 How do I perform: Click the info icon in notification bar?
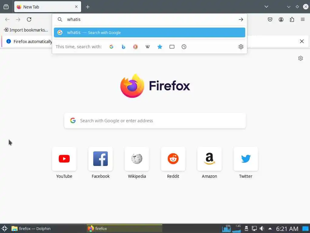point(8,41)
